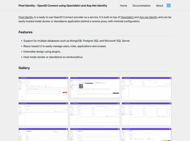Follow the Pixel Identity link in intro
The width and height of the screenshot is (190, 141).
(x=26, y=17)
